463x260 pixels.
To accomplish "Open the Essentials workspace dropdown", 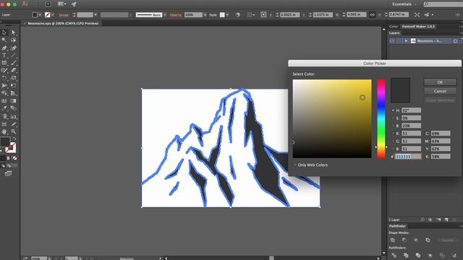I will coord(404,4).
